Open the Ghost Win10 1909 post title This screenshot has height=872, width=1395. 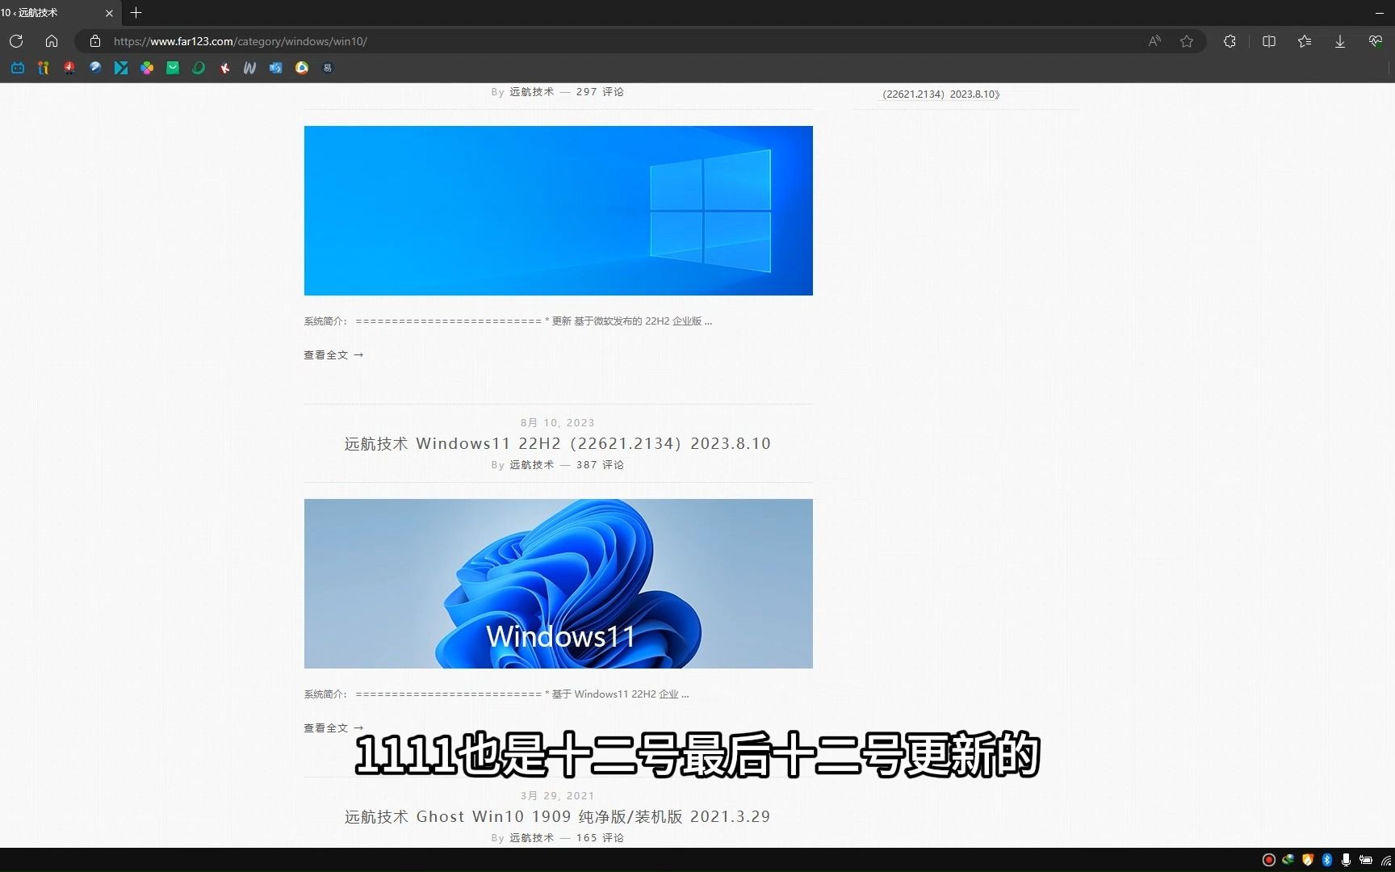[558, 816]
